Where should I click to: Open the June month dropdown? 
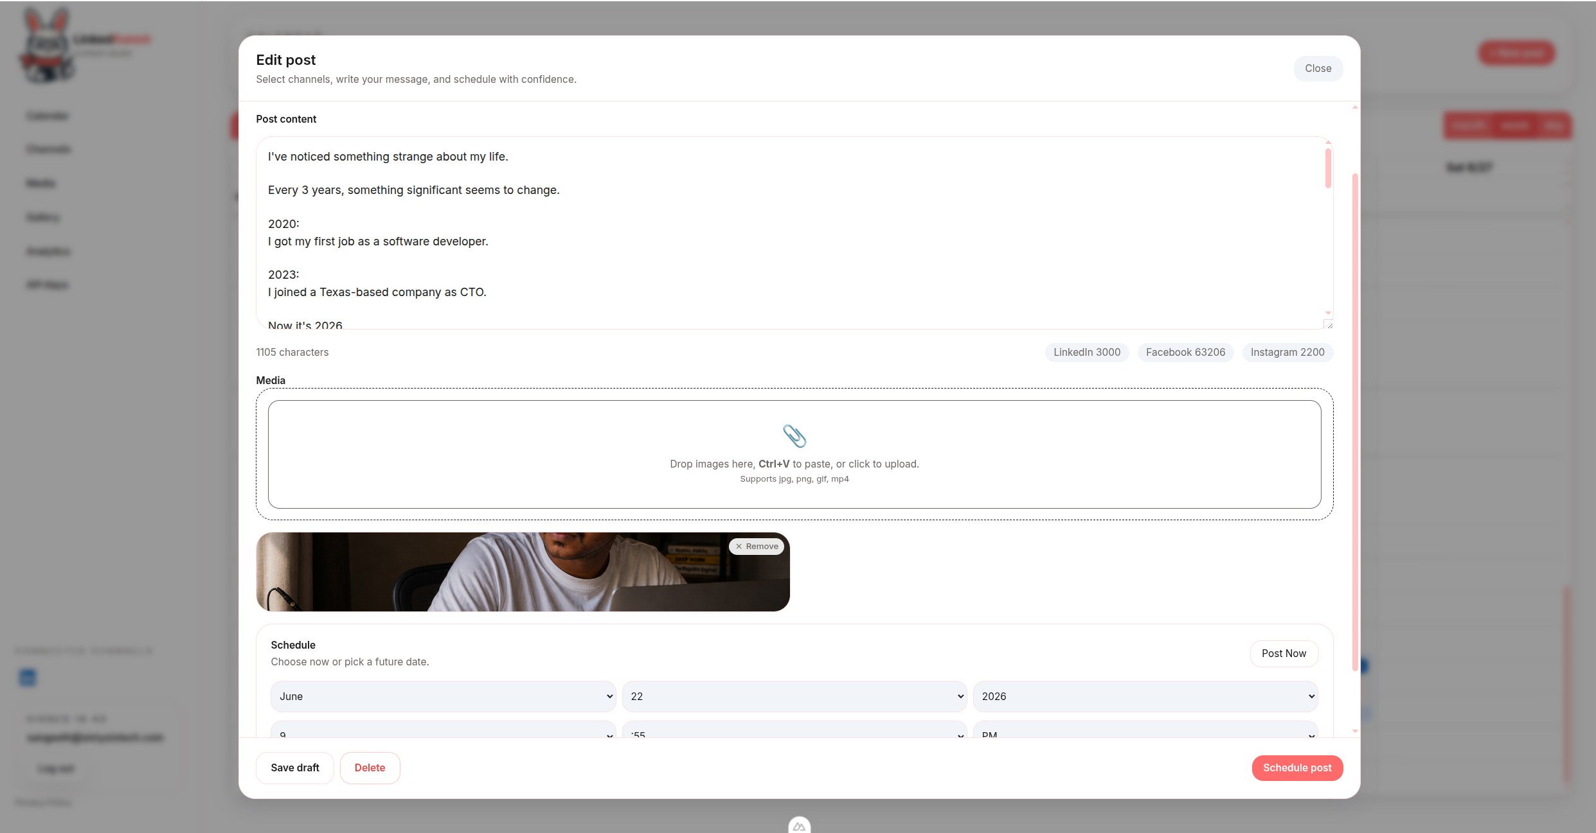(443, 697)
